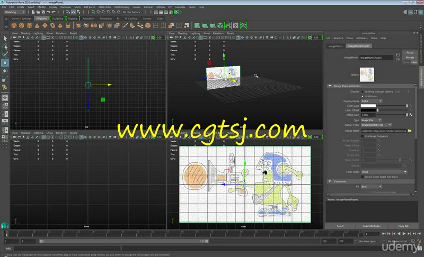Click the Presets button
The height and width of the screenshot is (257, 424).
[x=410, y=58]
